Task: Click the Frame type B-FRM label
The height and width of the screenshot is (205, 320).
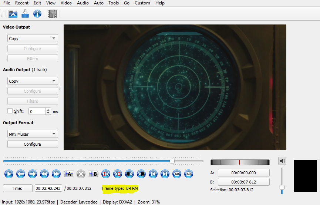Action: point(120,188)
